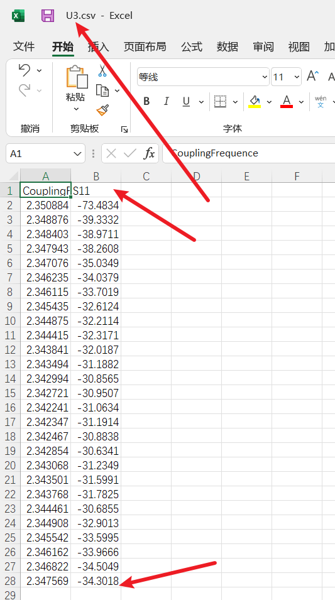The width and height of the screenshot is (335, 600).
Task: Copy selection with the copy icon
Action: 102,90
